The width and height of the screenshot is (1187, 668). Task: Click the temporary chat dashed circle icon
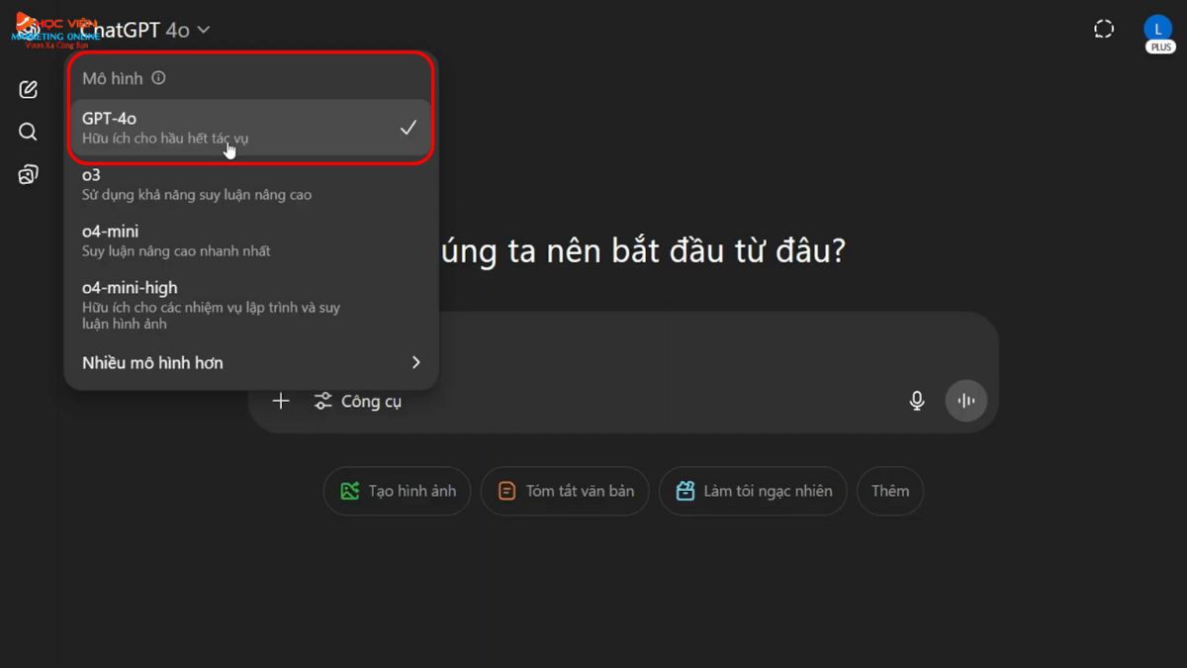coord(1104,30)
